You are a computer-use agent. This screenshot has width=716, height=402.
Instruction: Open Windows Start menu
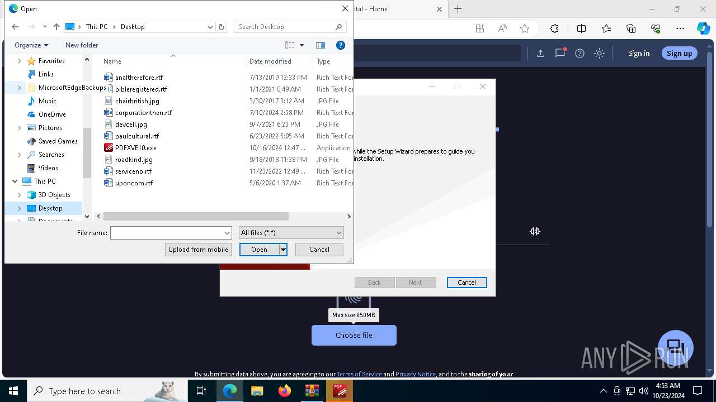tap(13, 391)
